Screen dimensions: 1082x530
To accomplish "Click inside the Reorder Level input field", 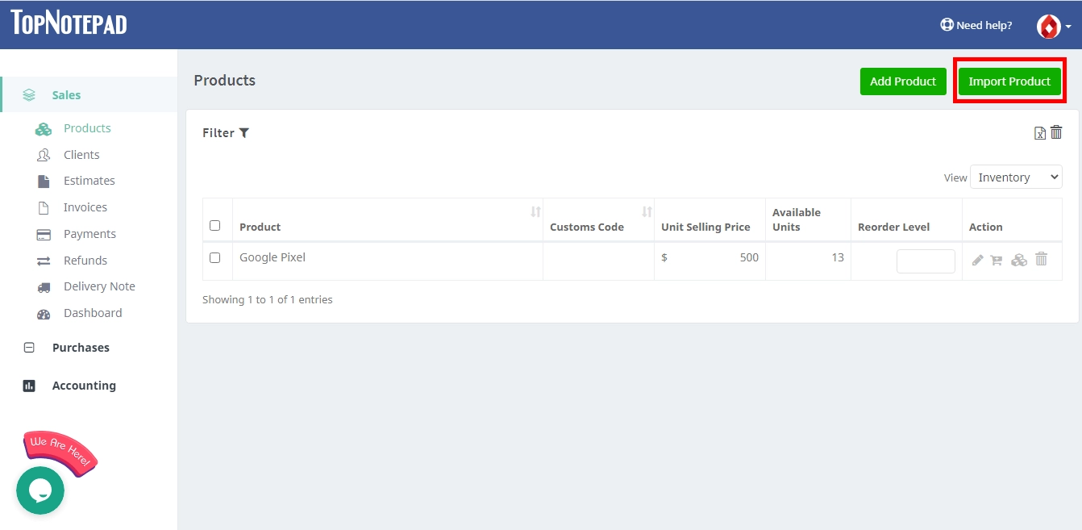I will 926,261.
